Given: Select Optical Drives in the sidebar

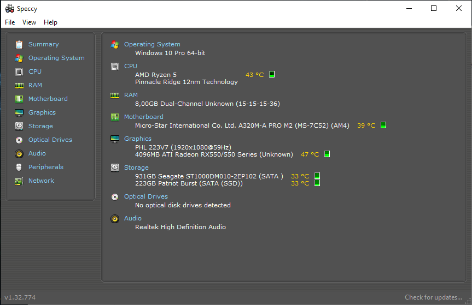Looking at the screenshot, I should tap(50, 140).
